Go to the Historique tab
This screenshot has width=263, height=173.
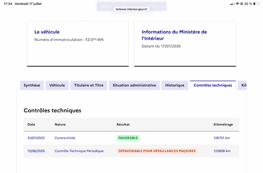tap(175, 85)
